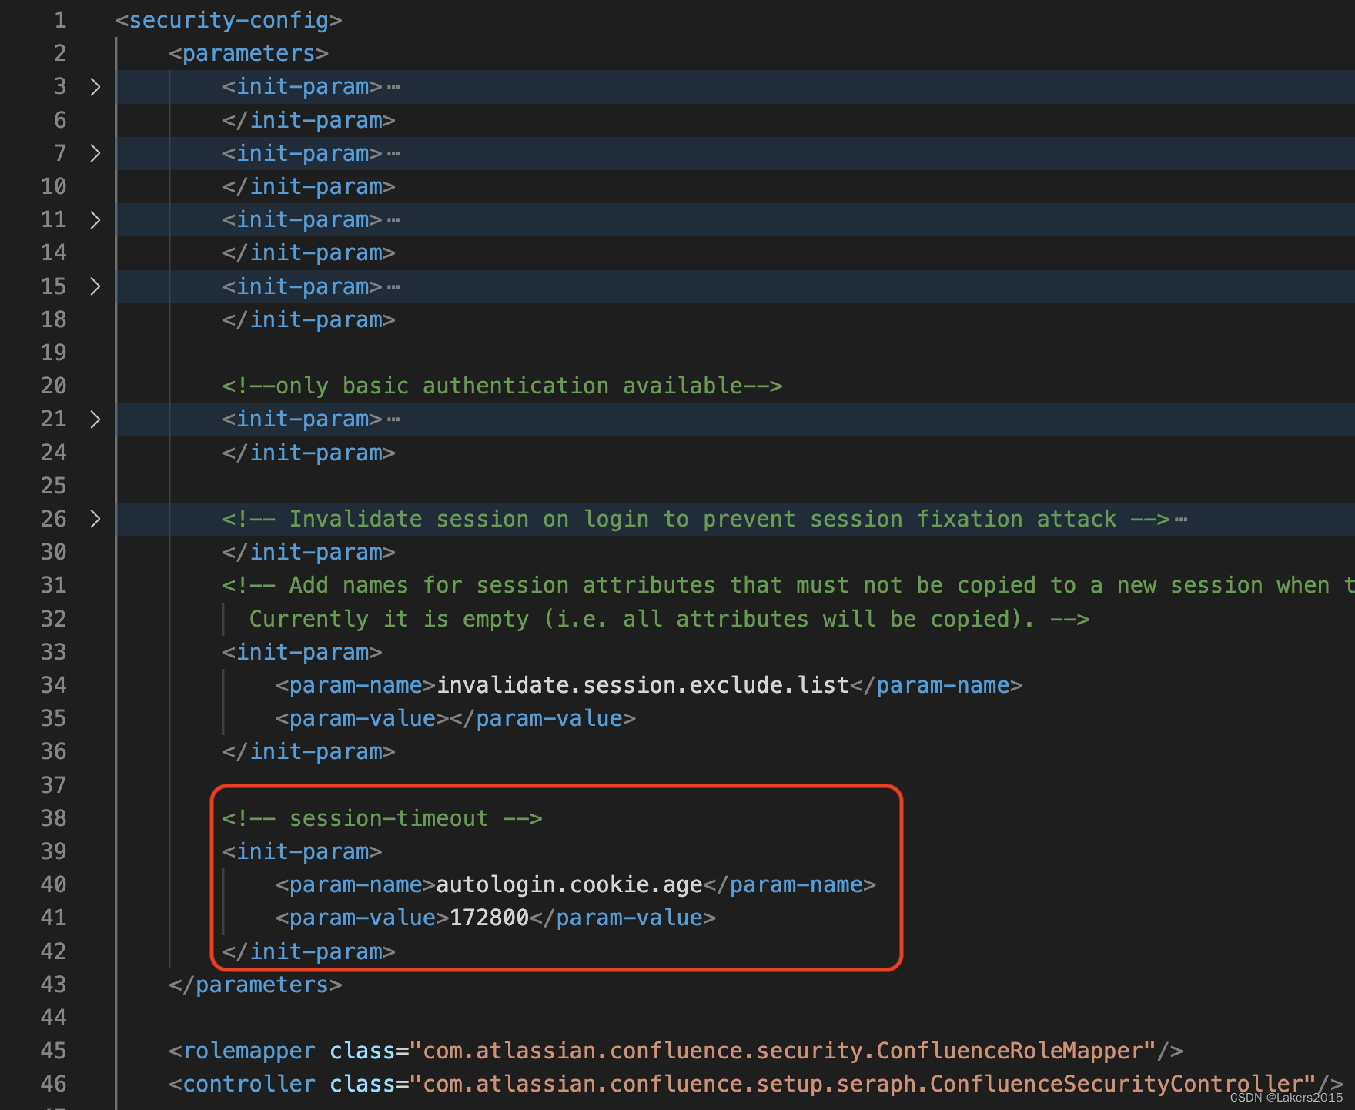Expand the folded comment block on line 26
This screenshot has height=1110, width=1355.
[95, 519]
